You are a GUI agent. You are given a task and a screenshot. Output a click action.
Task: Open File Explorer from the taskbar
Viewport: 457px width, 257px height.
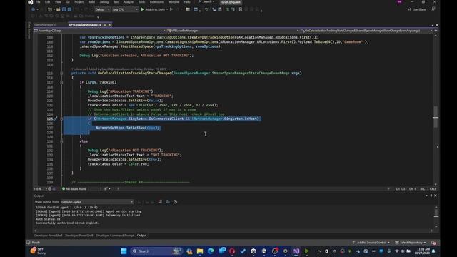(x=200, y=251)
